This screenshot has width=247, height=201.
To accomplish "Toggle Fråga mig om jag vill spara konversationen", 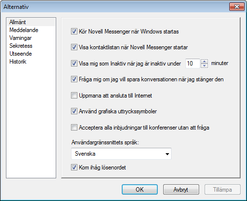I will [74, 79].
